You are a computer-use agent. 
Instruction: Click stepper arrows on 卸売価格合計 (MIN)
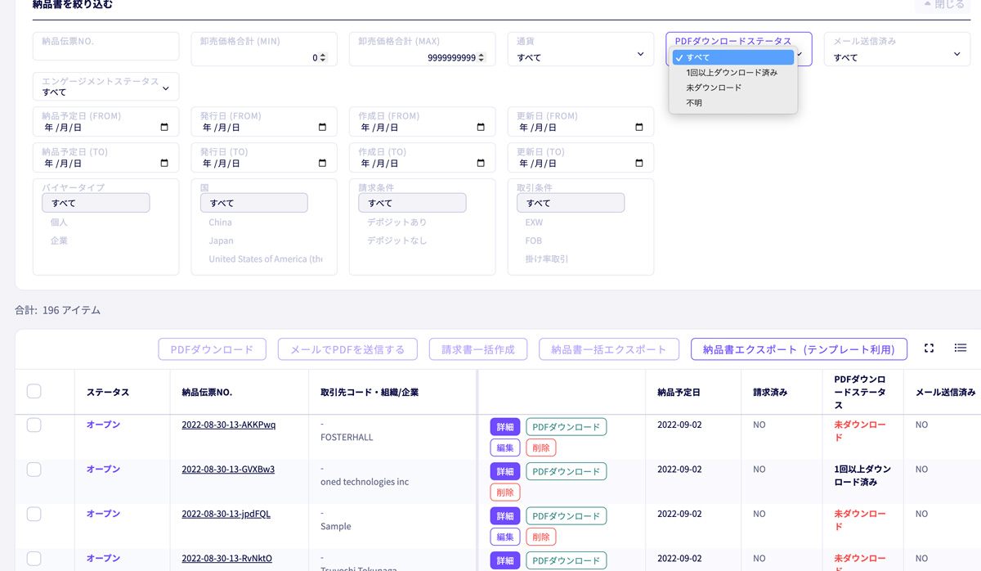pyautogui.click(x=323, y=58)
